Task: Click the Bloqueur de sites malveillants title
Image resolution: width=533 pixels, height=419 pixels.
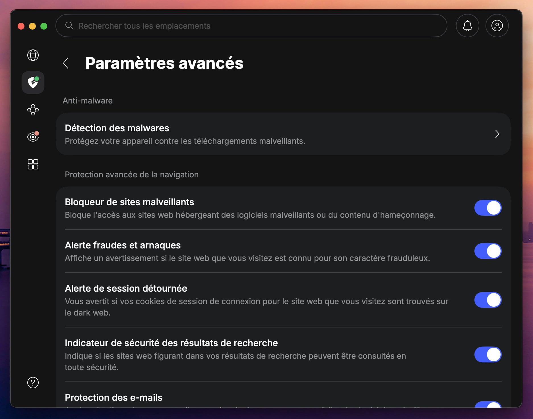Action: pyautogui.click(x=129, y=202)
